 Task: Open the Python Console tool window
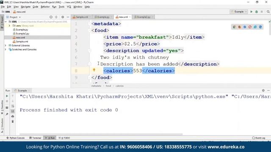pyautogui.click(x=15, y=138)
